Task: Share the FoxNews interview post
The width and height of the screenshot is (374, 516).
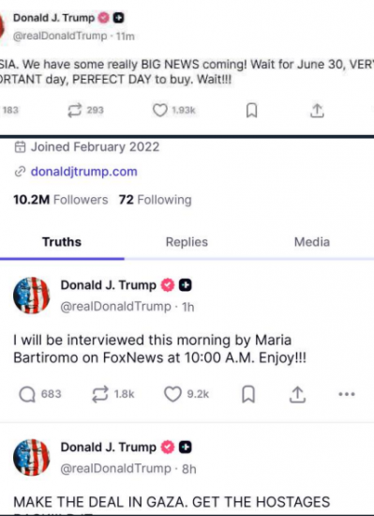Action: (297, 394)
